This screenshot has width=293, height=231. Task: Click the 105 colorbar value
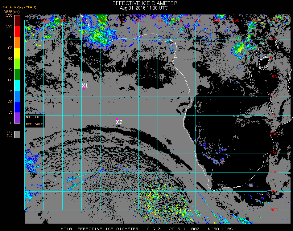click(9, 48)
